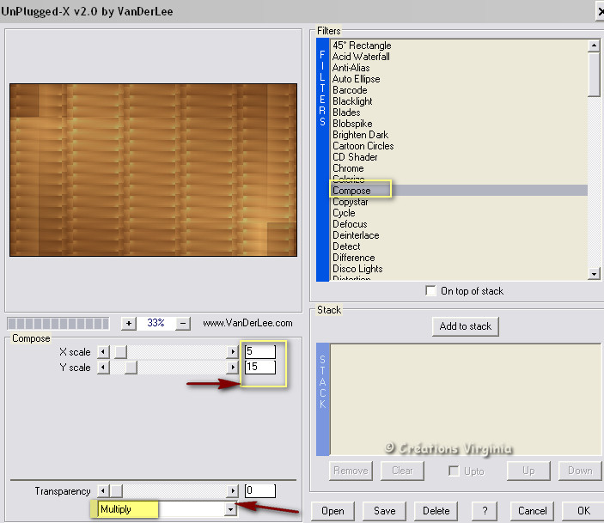Select the Compose filter in list
The height and width of the screenshot is (523, 604).
(351, 191)
